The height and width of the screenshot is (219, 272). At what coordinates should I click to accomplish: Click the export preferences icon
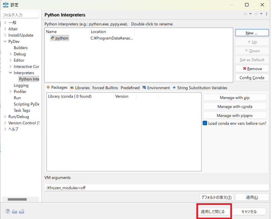pyautogui.click(x=22, y=211)
